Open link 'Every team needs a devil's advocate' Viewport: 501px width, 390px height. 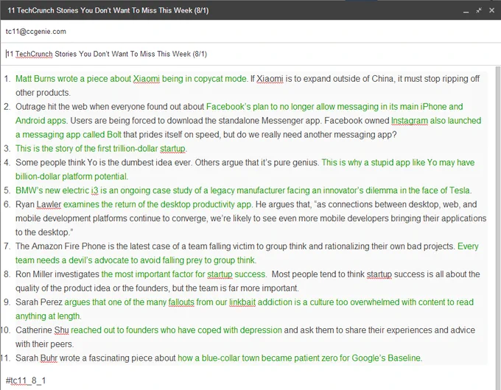pyautogui.click(x=136, y=260)
